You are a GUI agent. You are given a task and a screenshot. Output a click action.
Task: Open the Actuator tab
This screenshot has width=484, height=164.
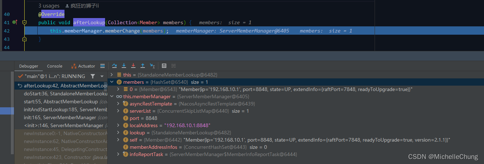[83, 66]
